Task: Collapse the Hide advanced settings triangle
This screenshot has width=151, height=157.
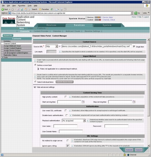Action: pyautogui.click(x=35, y=87)
